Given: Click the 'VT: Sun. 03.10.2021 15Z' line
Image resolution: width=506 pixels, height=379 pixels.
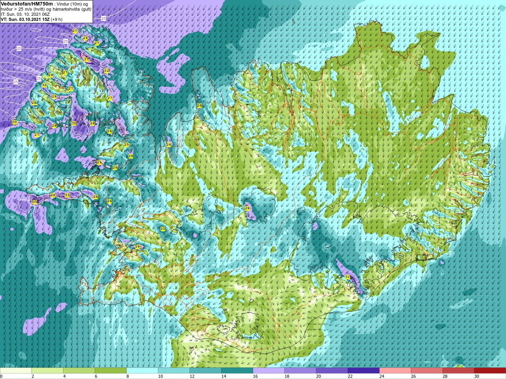Looking at the screenshot, I should pyautogui.click(x=32, y=19).
